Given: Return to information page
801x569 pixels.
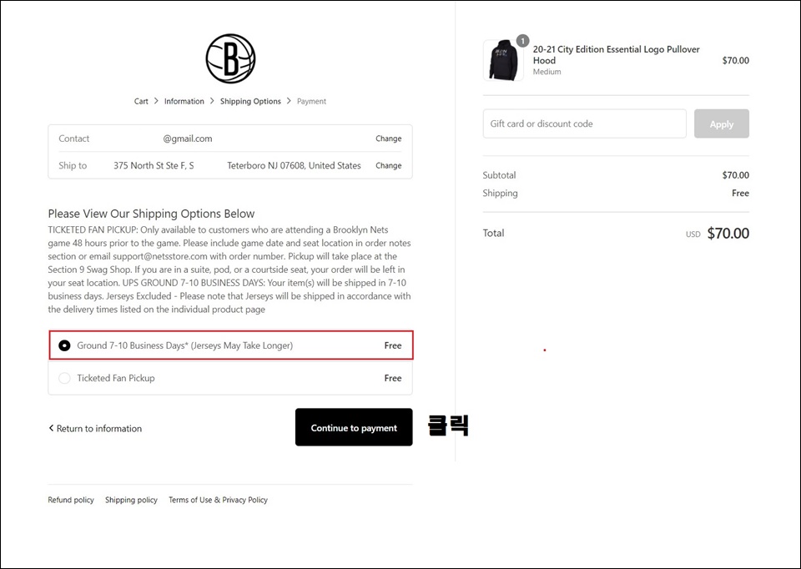Looking at the screenshot, I should pyautogui.click(x=95, y=429).
